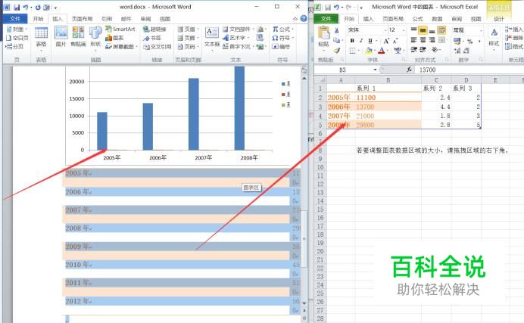
Task: Click the Clip Art (剪贴画) icon in Word
Action: click(x=78, y=37)
